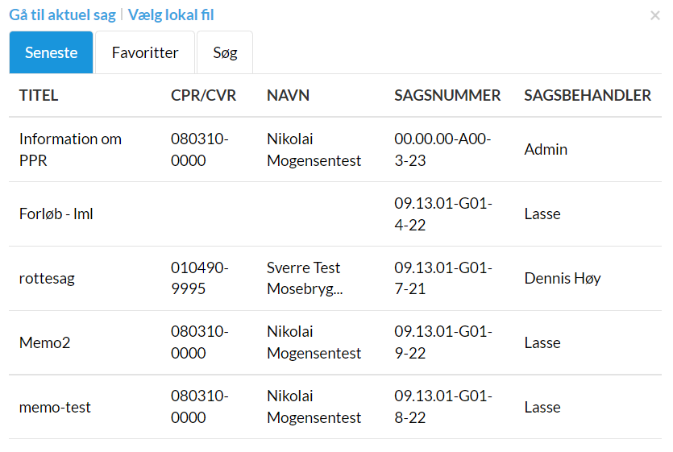Close the dialog with the X icon
This screenshot has width=673, height=452.
point(654,15)
